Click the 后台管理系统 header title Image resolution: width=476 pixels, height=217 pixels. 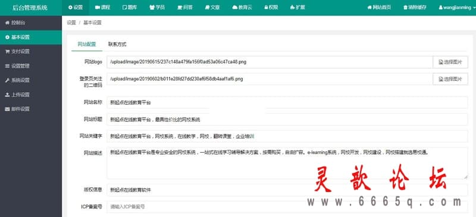30,8
